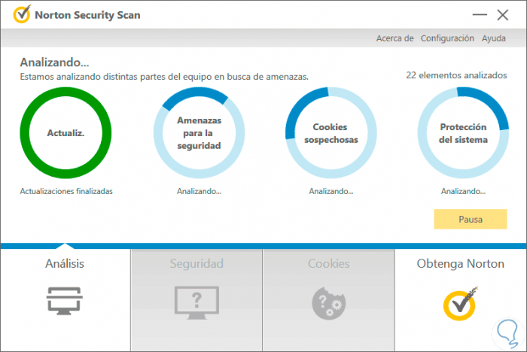Click the Análisis monitor scan icon

click(65, 301)
